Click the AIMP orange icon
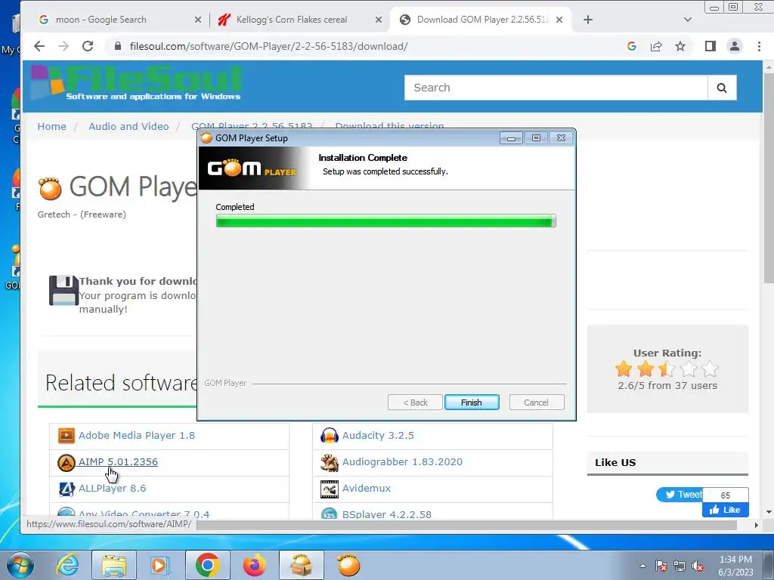 (67, 463)
